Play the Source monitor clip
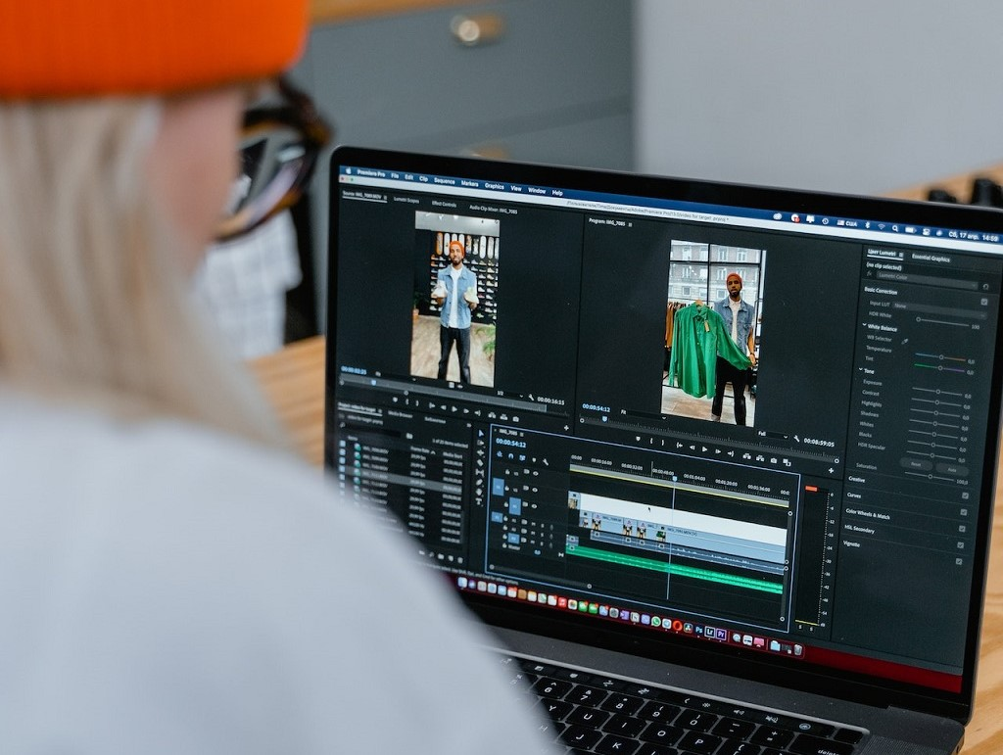This screenshot has width=1003, height=755. click(454, 409)
